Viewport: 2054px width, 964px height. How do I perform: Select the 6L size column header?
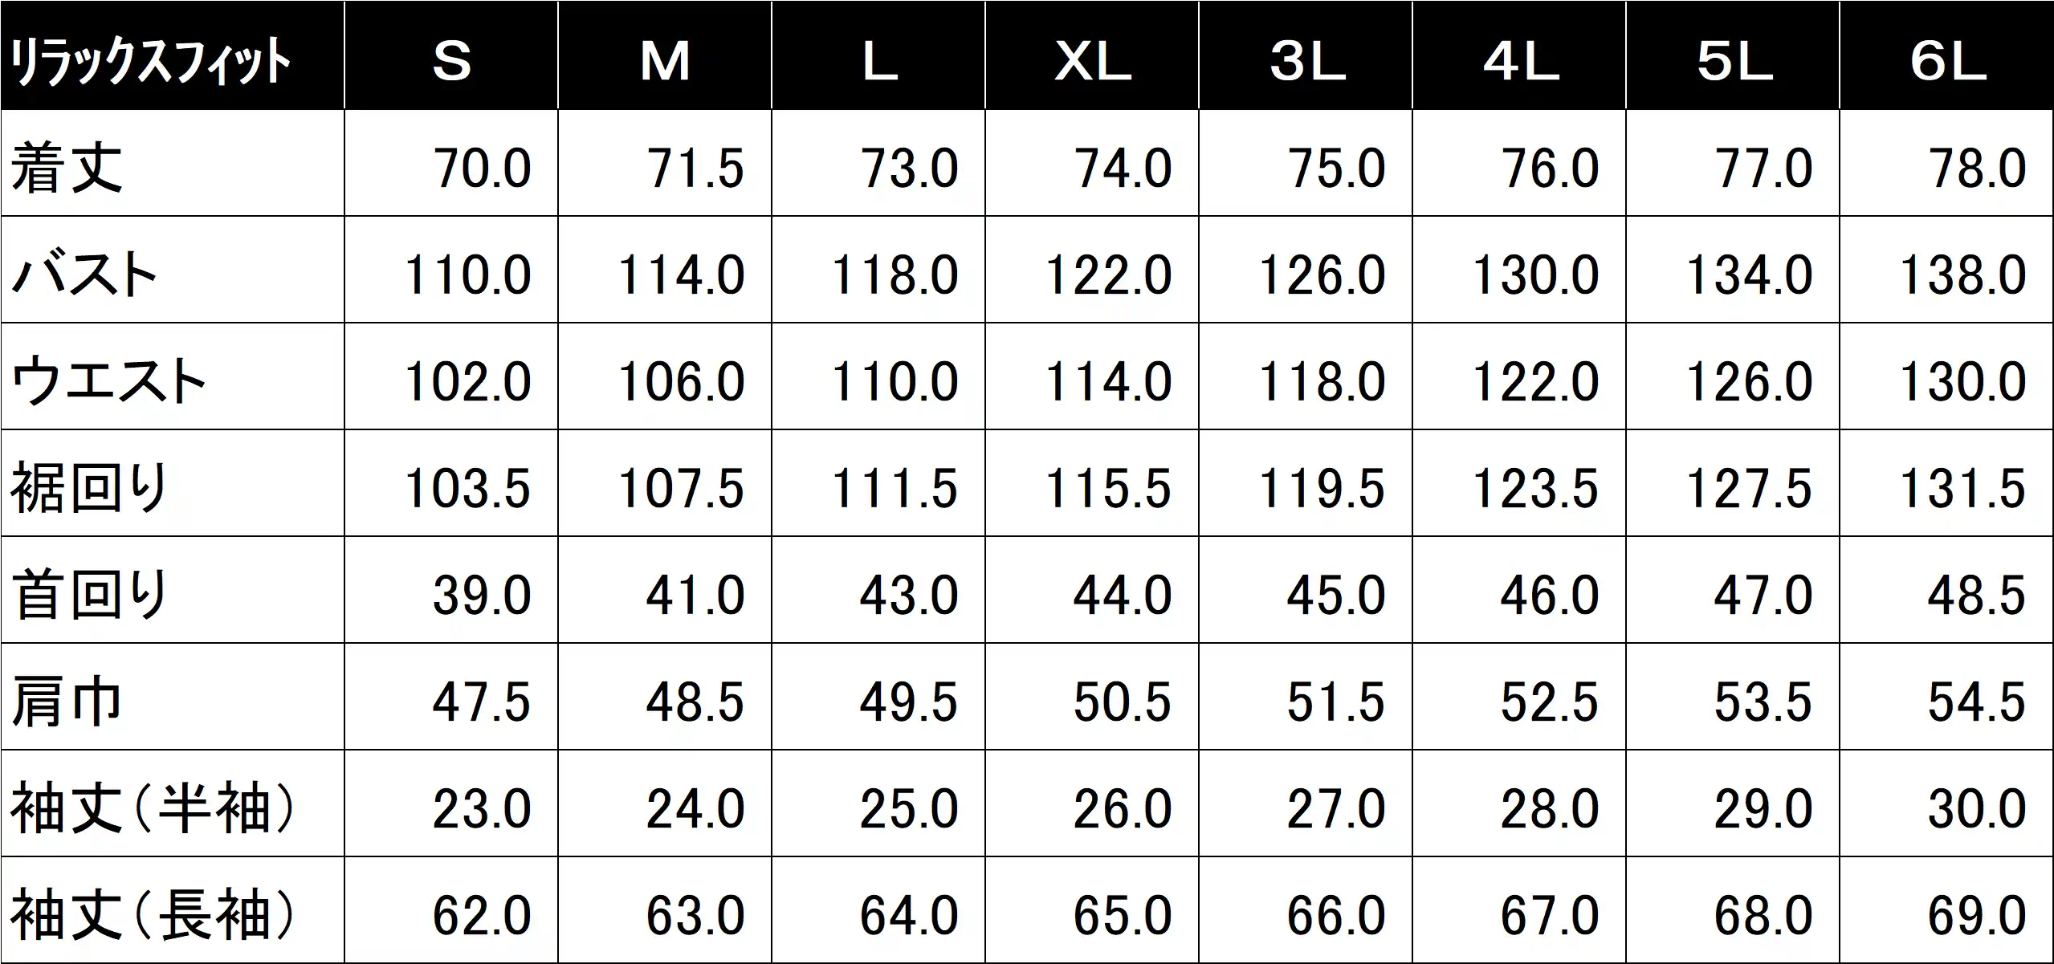click(1946, 55)
